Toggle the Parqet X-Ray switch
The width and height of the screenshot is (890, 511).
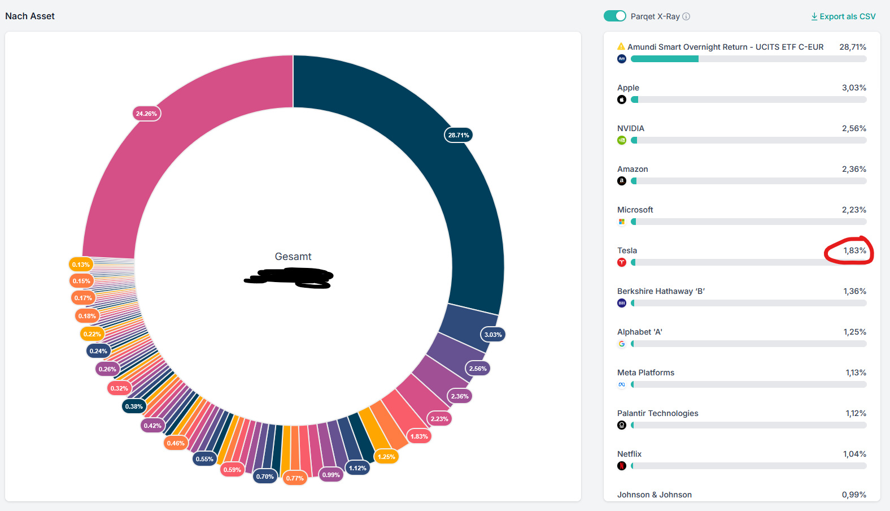coord(615,16)
